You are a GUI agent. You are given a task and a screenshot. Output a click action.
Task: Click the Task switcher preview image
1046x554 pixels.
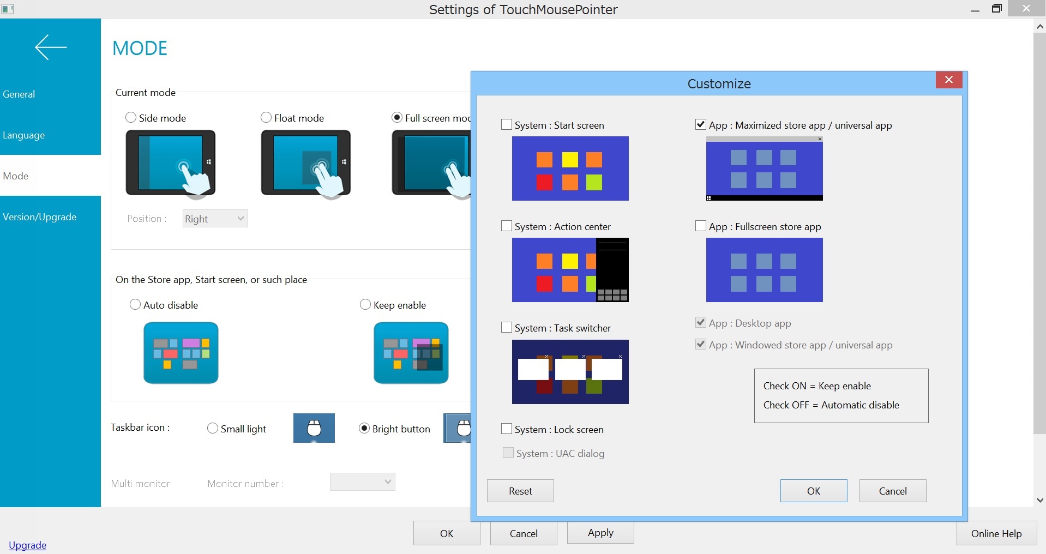570,372
